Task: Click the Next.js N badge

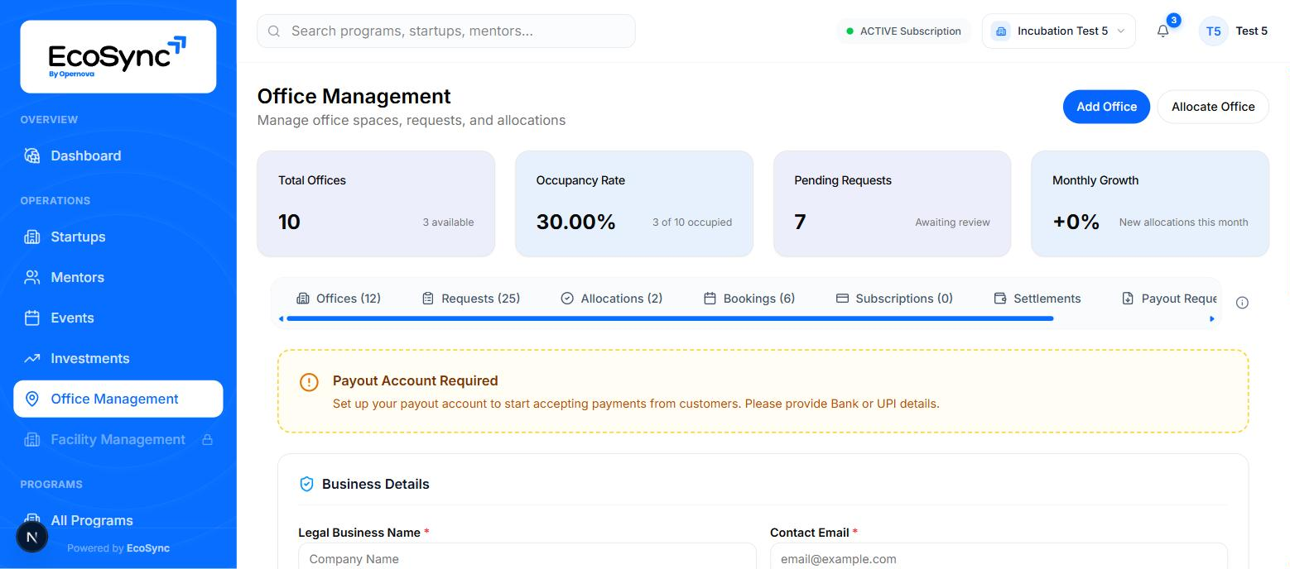Action: pyautogui.click(x=32, y=537)
